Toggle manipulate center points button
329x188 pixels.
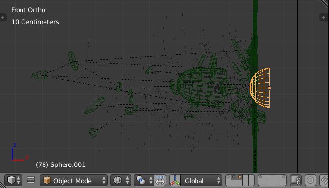click(160, 180)
